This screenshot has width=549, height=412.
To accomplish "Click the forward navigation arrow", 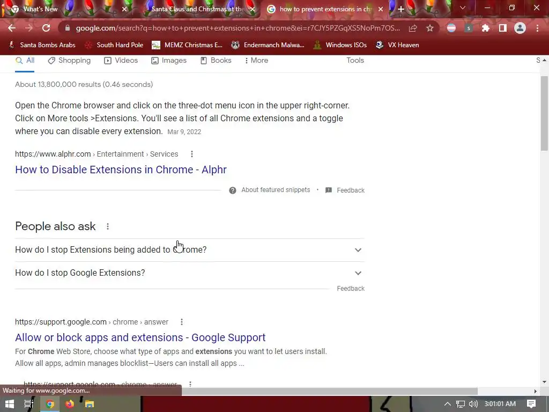I will click(29, 28).
